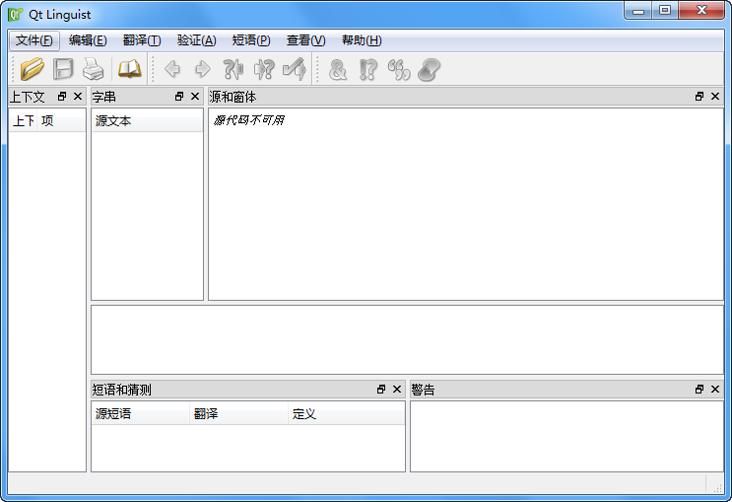Click the 源代码不可用 text
732x502 pixels.
(249, 120)
